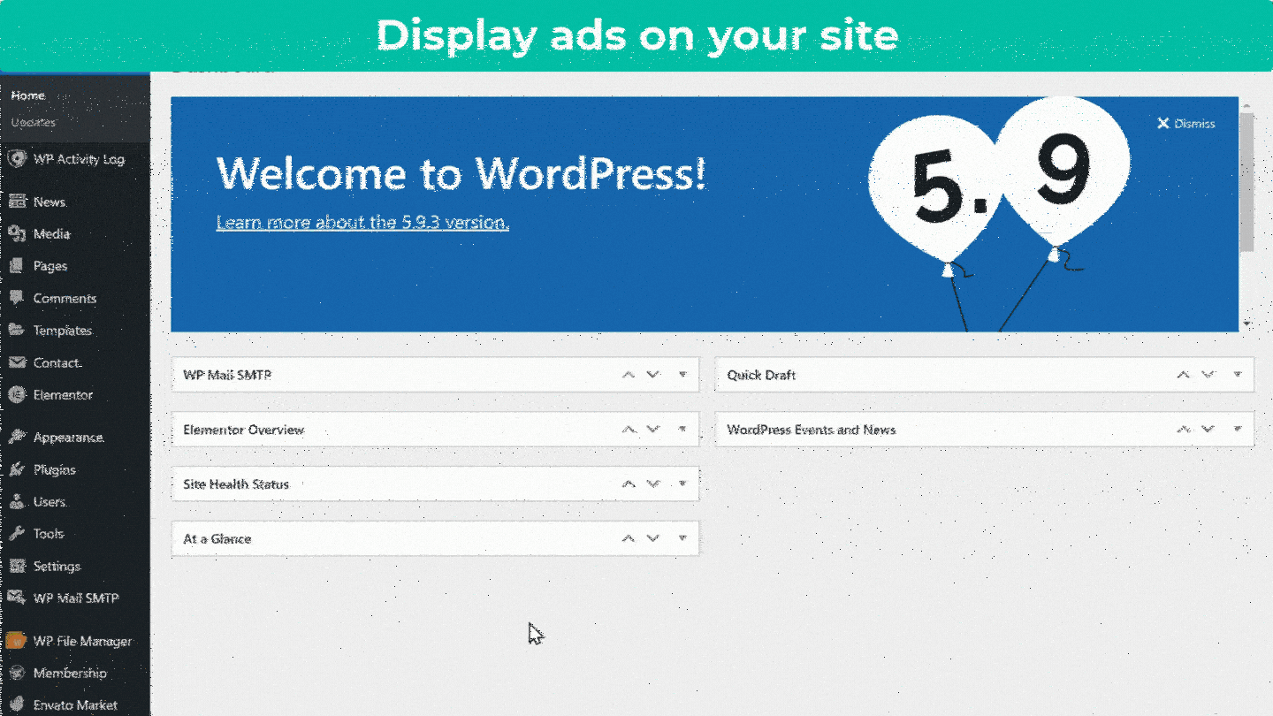The image size is (1273, 716).
Task: Open the Tools menu label
Action: point(49,534)
